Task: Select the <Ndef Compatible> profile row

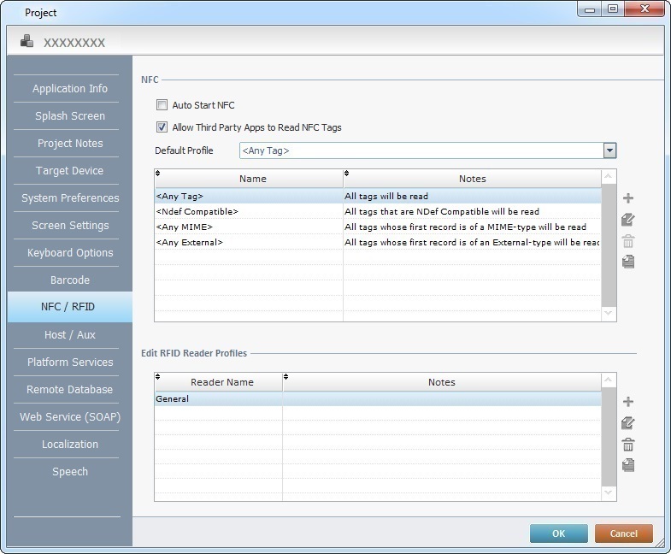Action: pos(248,211)
